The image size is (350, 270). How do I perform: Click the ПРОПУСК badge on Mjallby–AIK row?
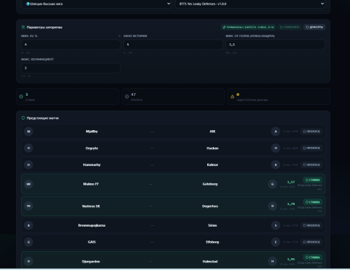[311, 132]
